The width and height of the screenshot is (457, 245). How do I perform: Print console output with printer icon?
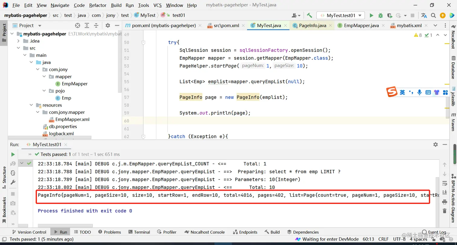(445, 202)
